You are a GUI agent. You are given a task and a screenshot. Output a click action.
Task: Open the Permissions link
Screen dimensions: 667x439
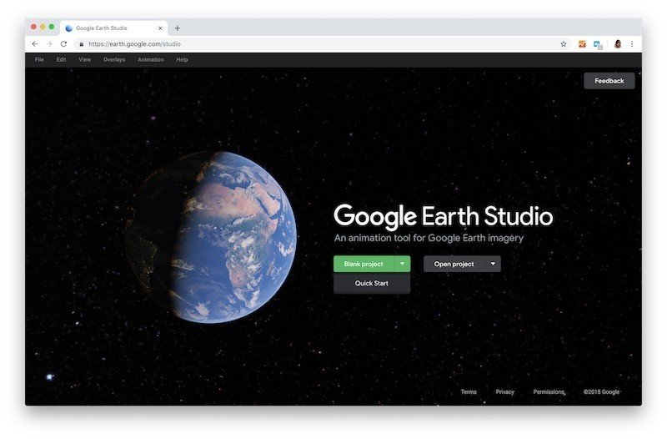coord(549,391)
